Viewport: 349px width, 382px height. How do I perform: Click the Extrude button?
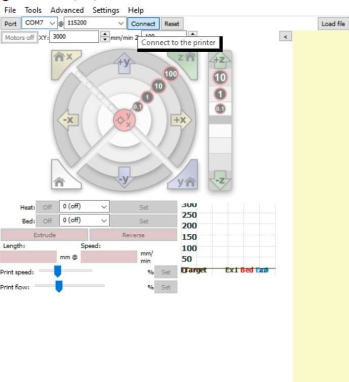tap(44, 235)
